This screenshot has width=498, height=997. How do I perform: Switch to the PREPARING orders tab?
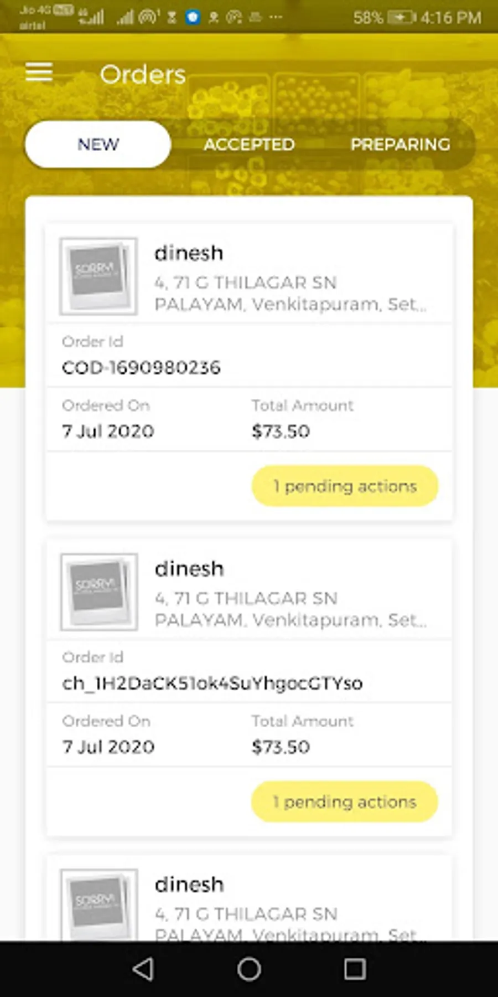pos(400,145)
